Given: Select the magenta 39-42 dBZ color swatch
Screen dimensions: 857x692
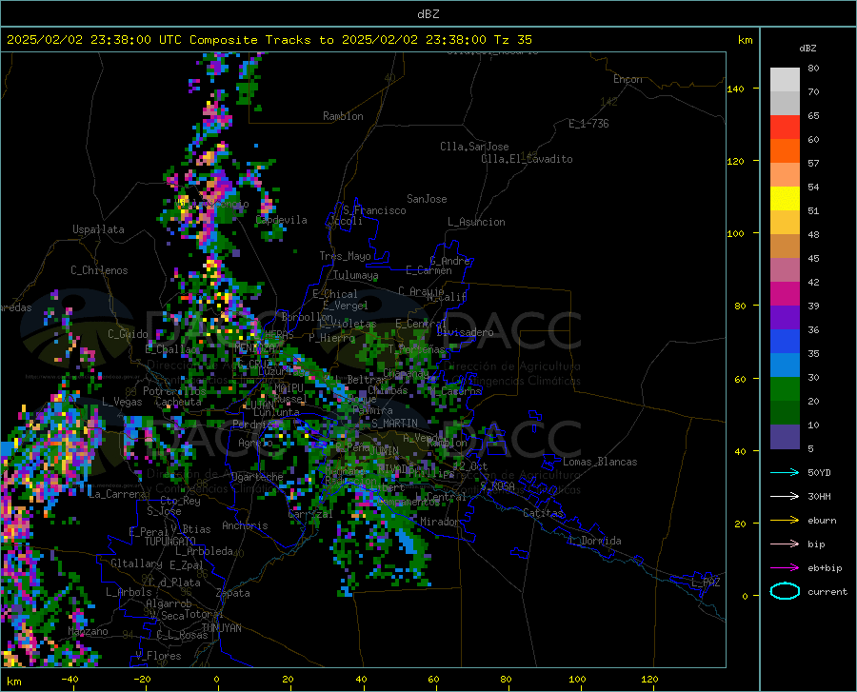Looking at the screenshot, I should [x=785, y=294].
